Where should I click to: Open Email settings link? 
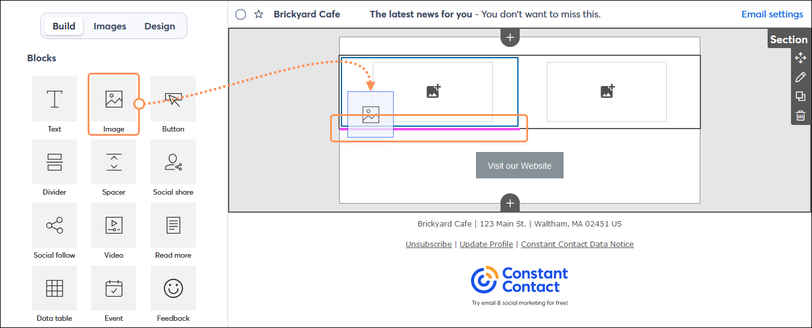click(772, 14)
